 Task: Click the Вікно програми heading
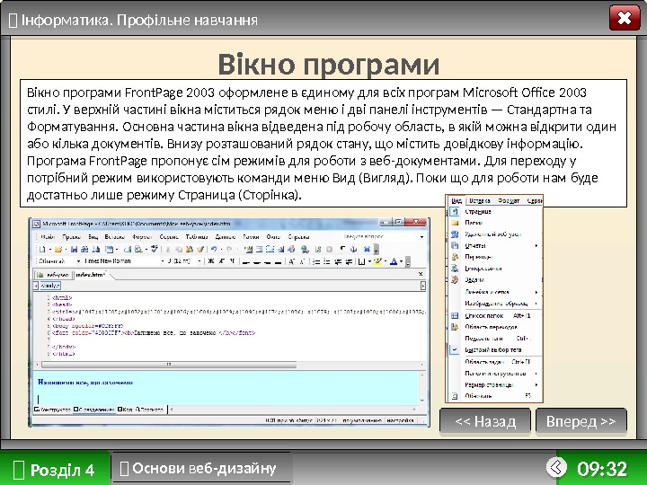329,65
